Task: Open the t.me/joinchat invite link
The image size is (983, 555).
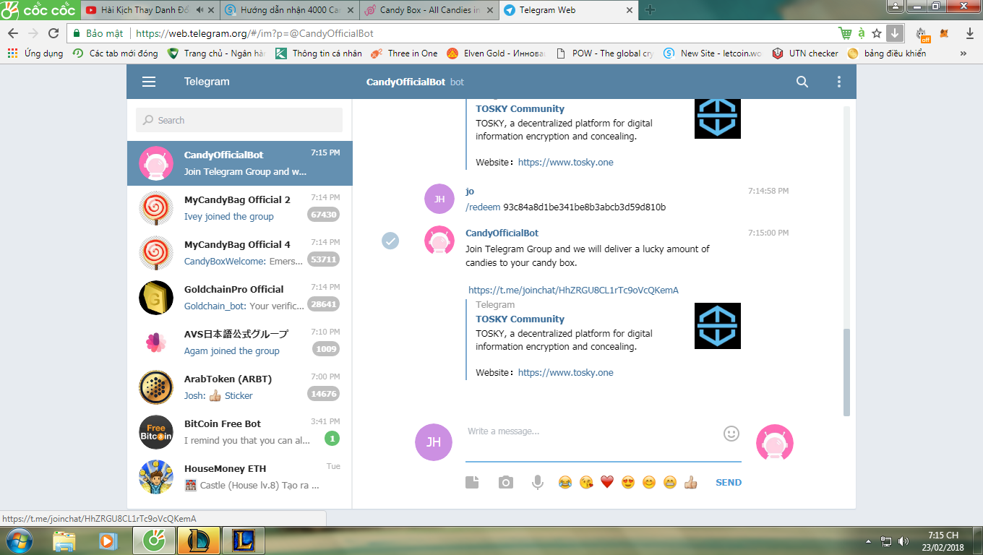Action: [x=573, y=291]
